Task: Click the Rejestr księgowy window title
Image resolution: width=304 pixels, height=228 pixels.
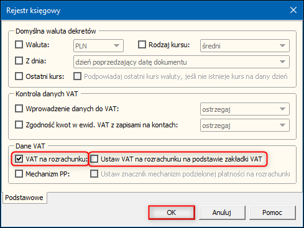Action: [34, 11]
